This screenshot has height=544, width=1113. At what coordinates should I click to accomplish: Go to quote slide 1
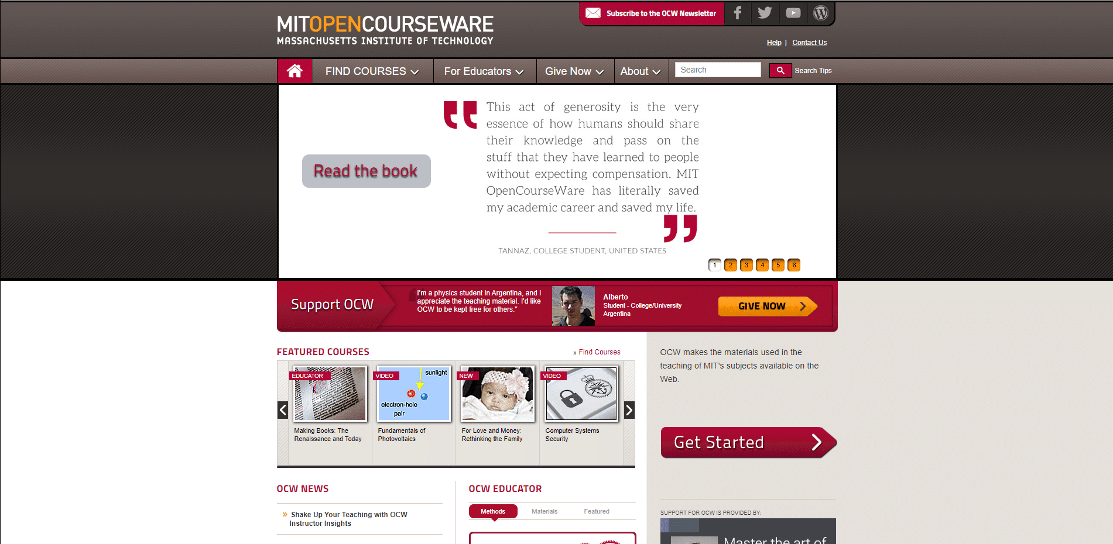(715, 265)
